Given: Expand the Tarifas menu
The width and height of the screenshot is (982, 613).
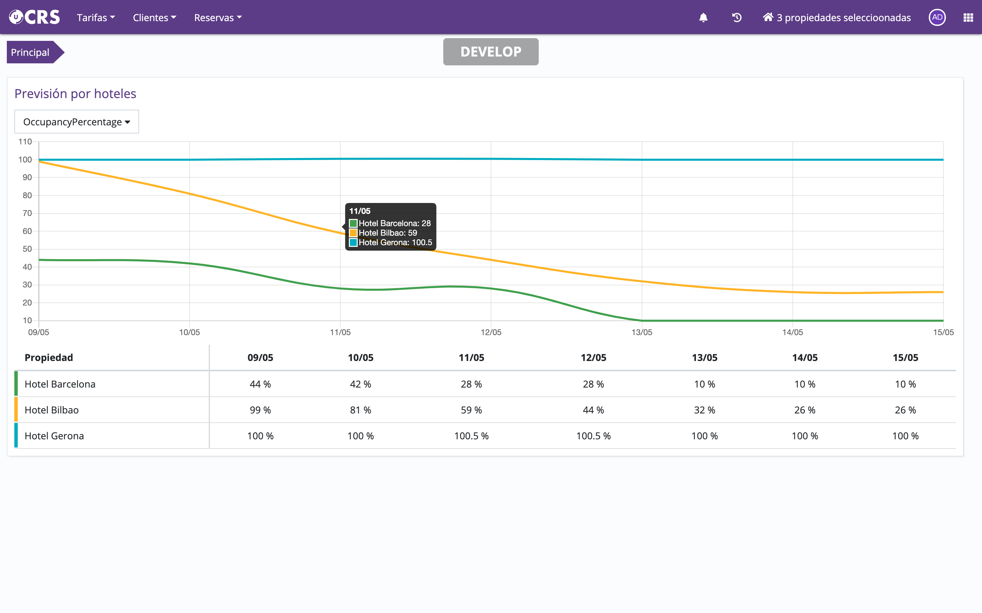Looking at the screenshot, I should coord(96,17).
